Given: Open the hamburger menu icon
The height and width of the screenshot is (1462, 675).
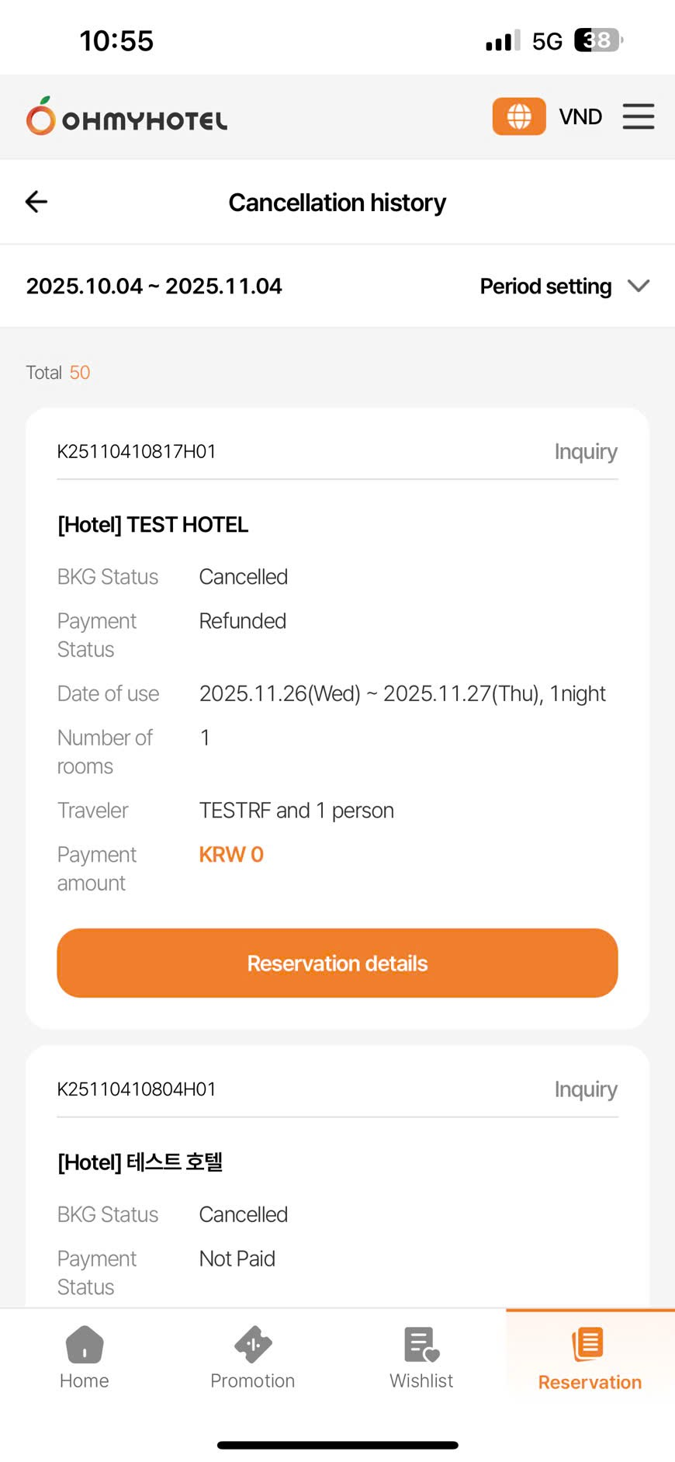Looking at the screenshot, I should pyautogui.click(x=638, y=116).
